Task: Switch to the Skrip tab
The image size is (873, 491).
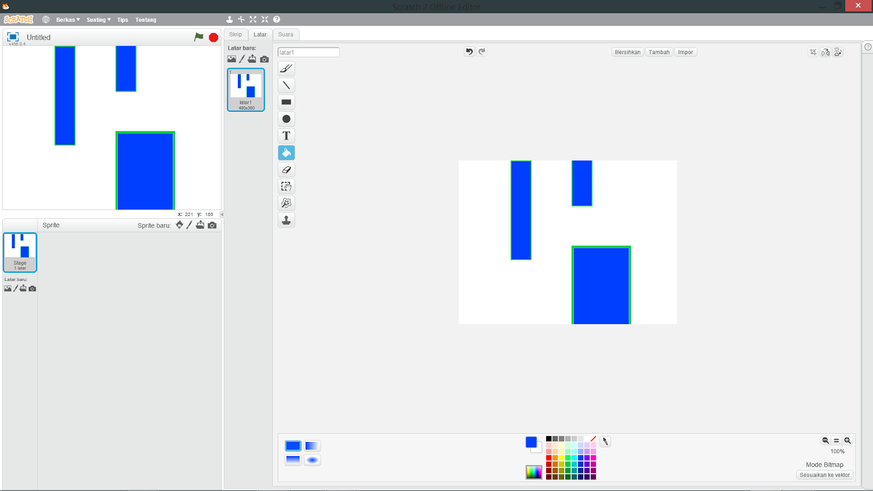Action: (235, 34)
